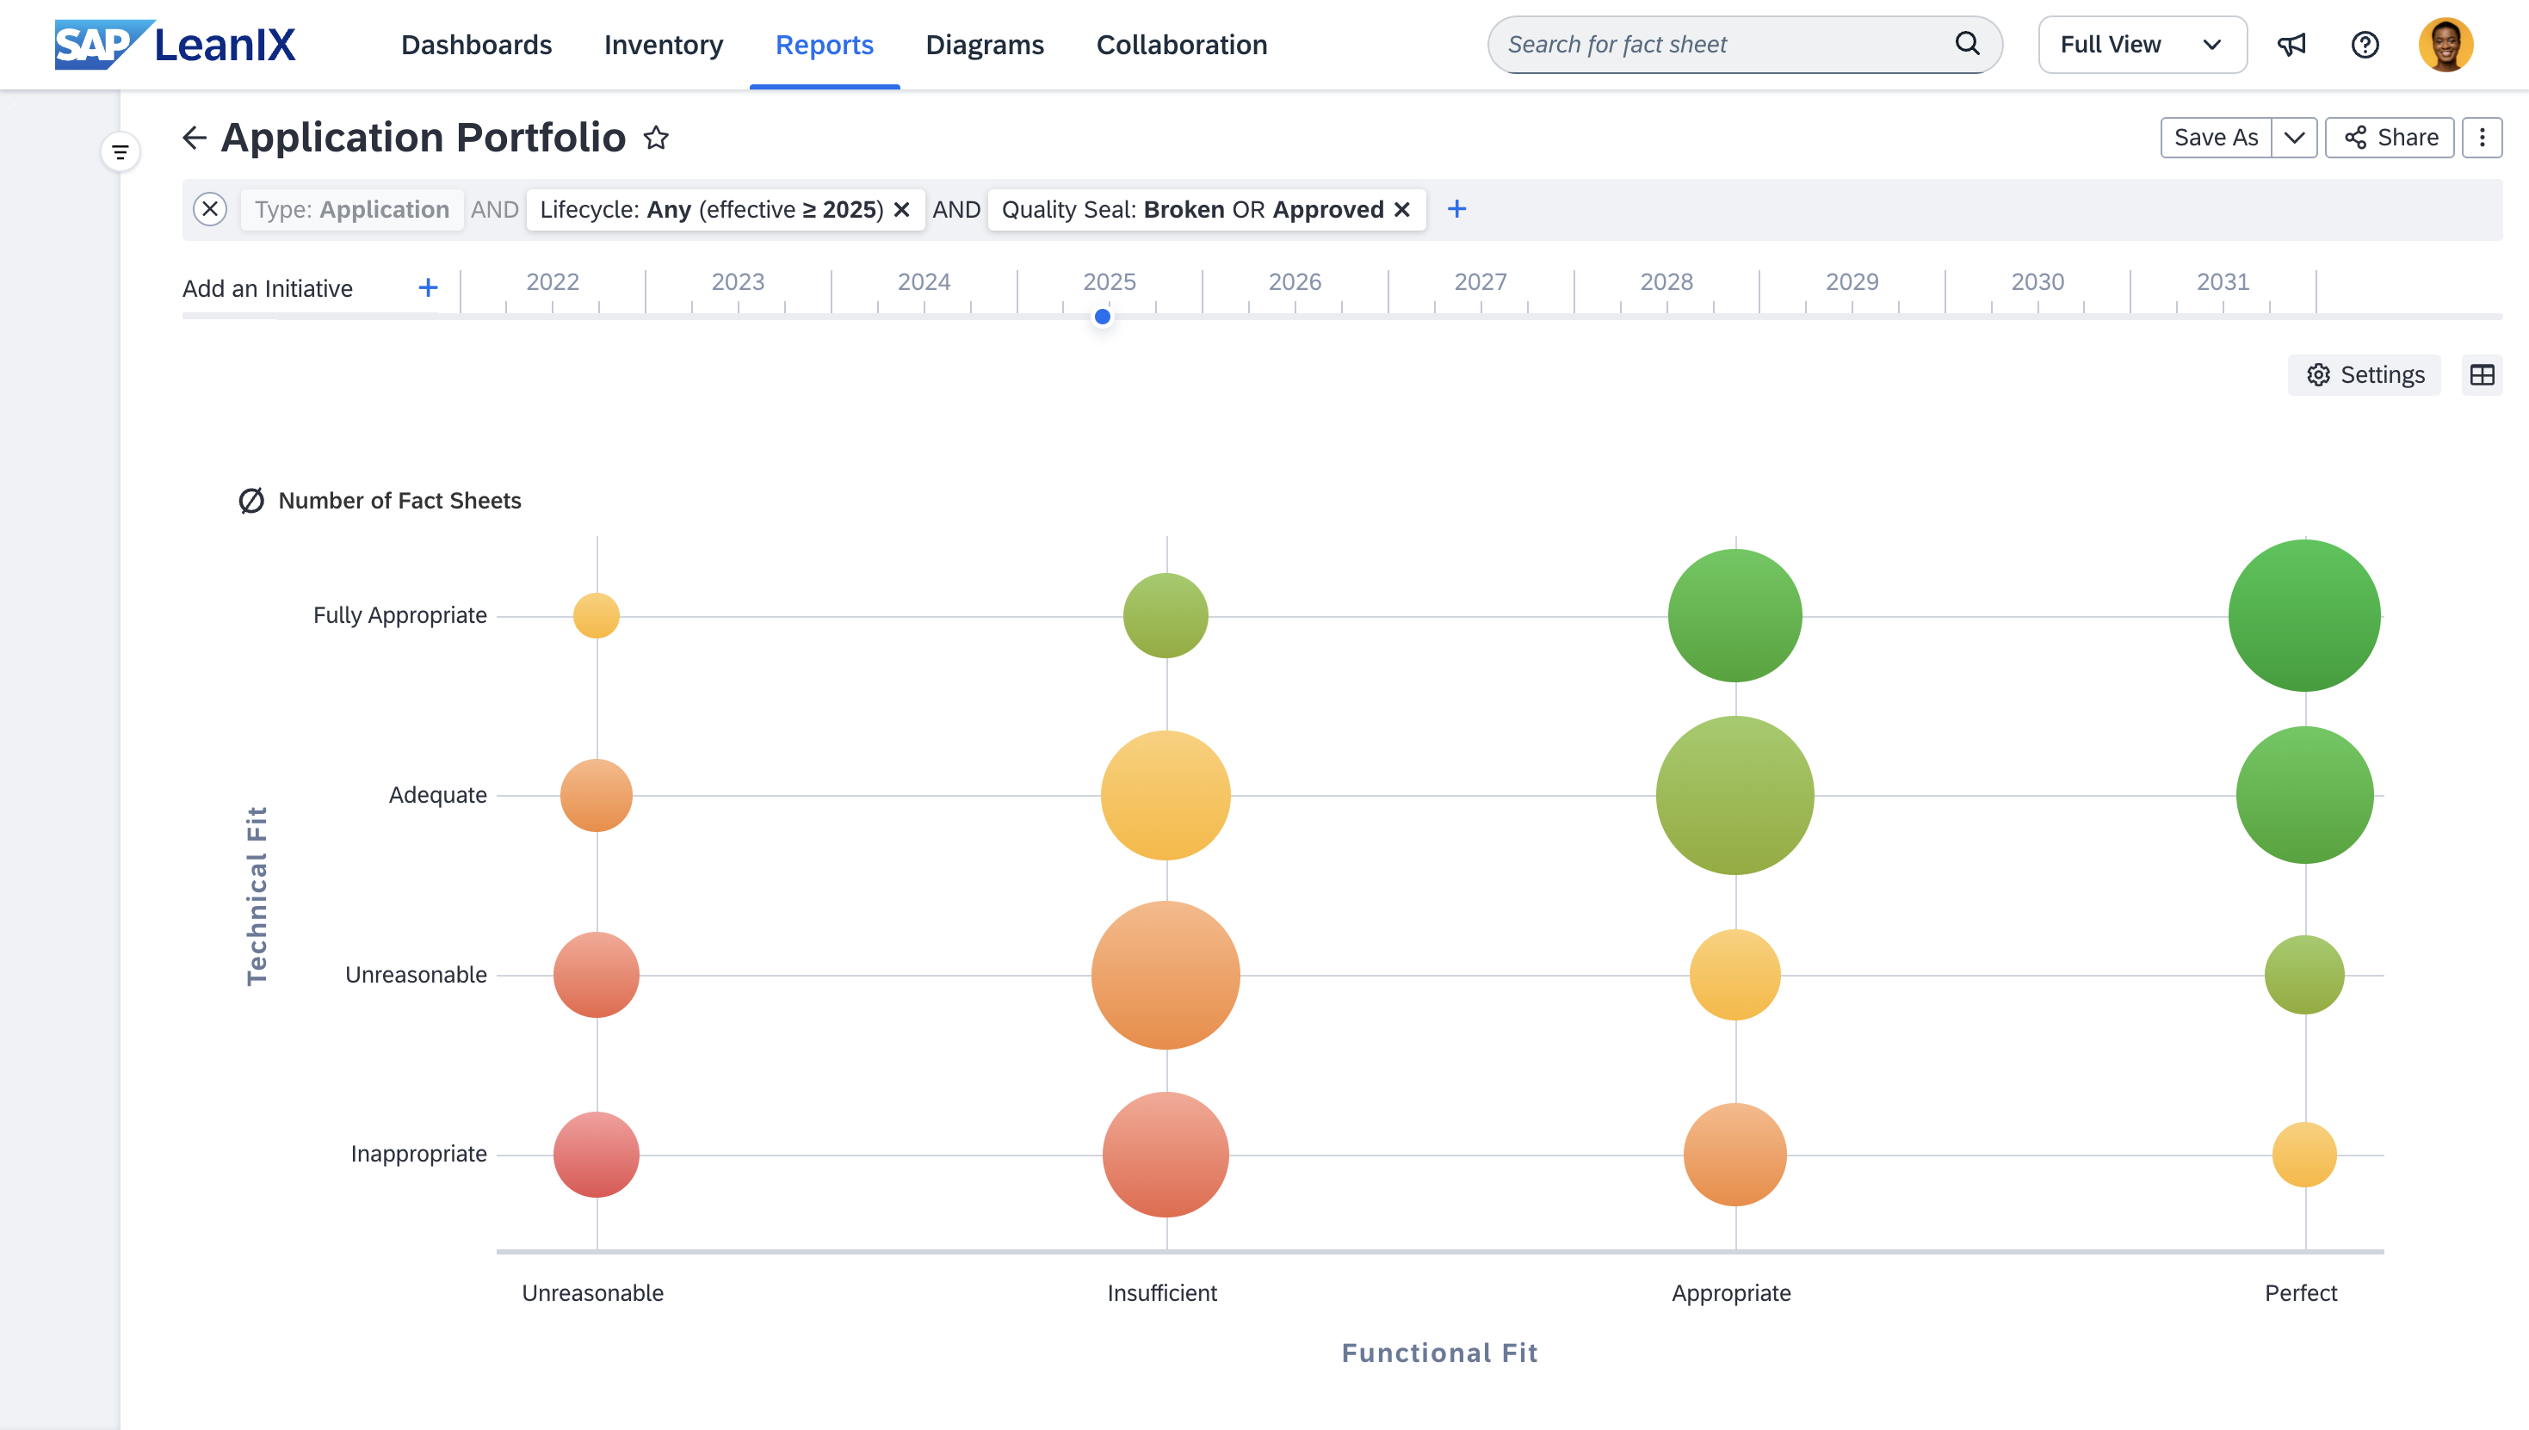Image resolution: width=2529 pixels, height=1430 pixels.
Task: Open the three-dot more options menu
Action: [x=2482, y=138]
